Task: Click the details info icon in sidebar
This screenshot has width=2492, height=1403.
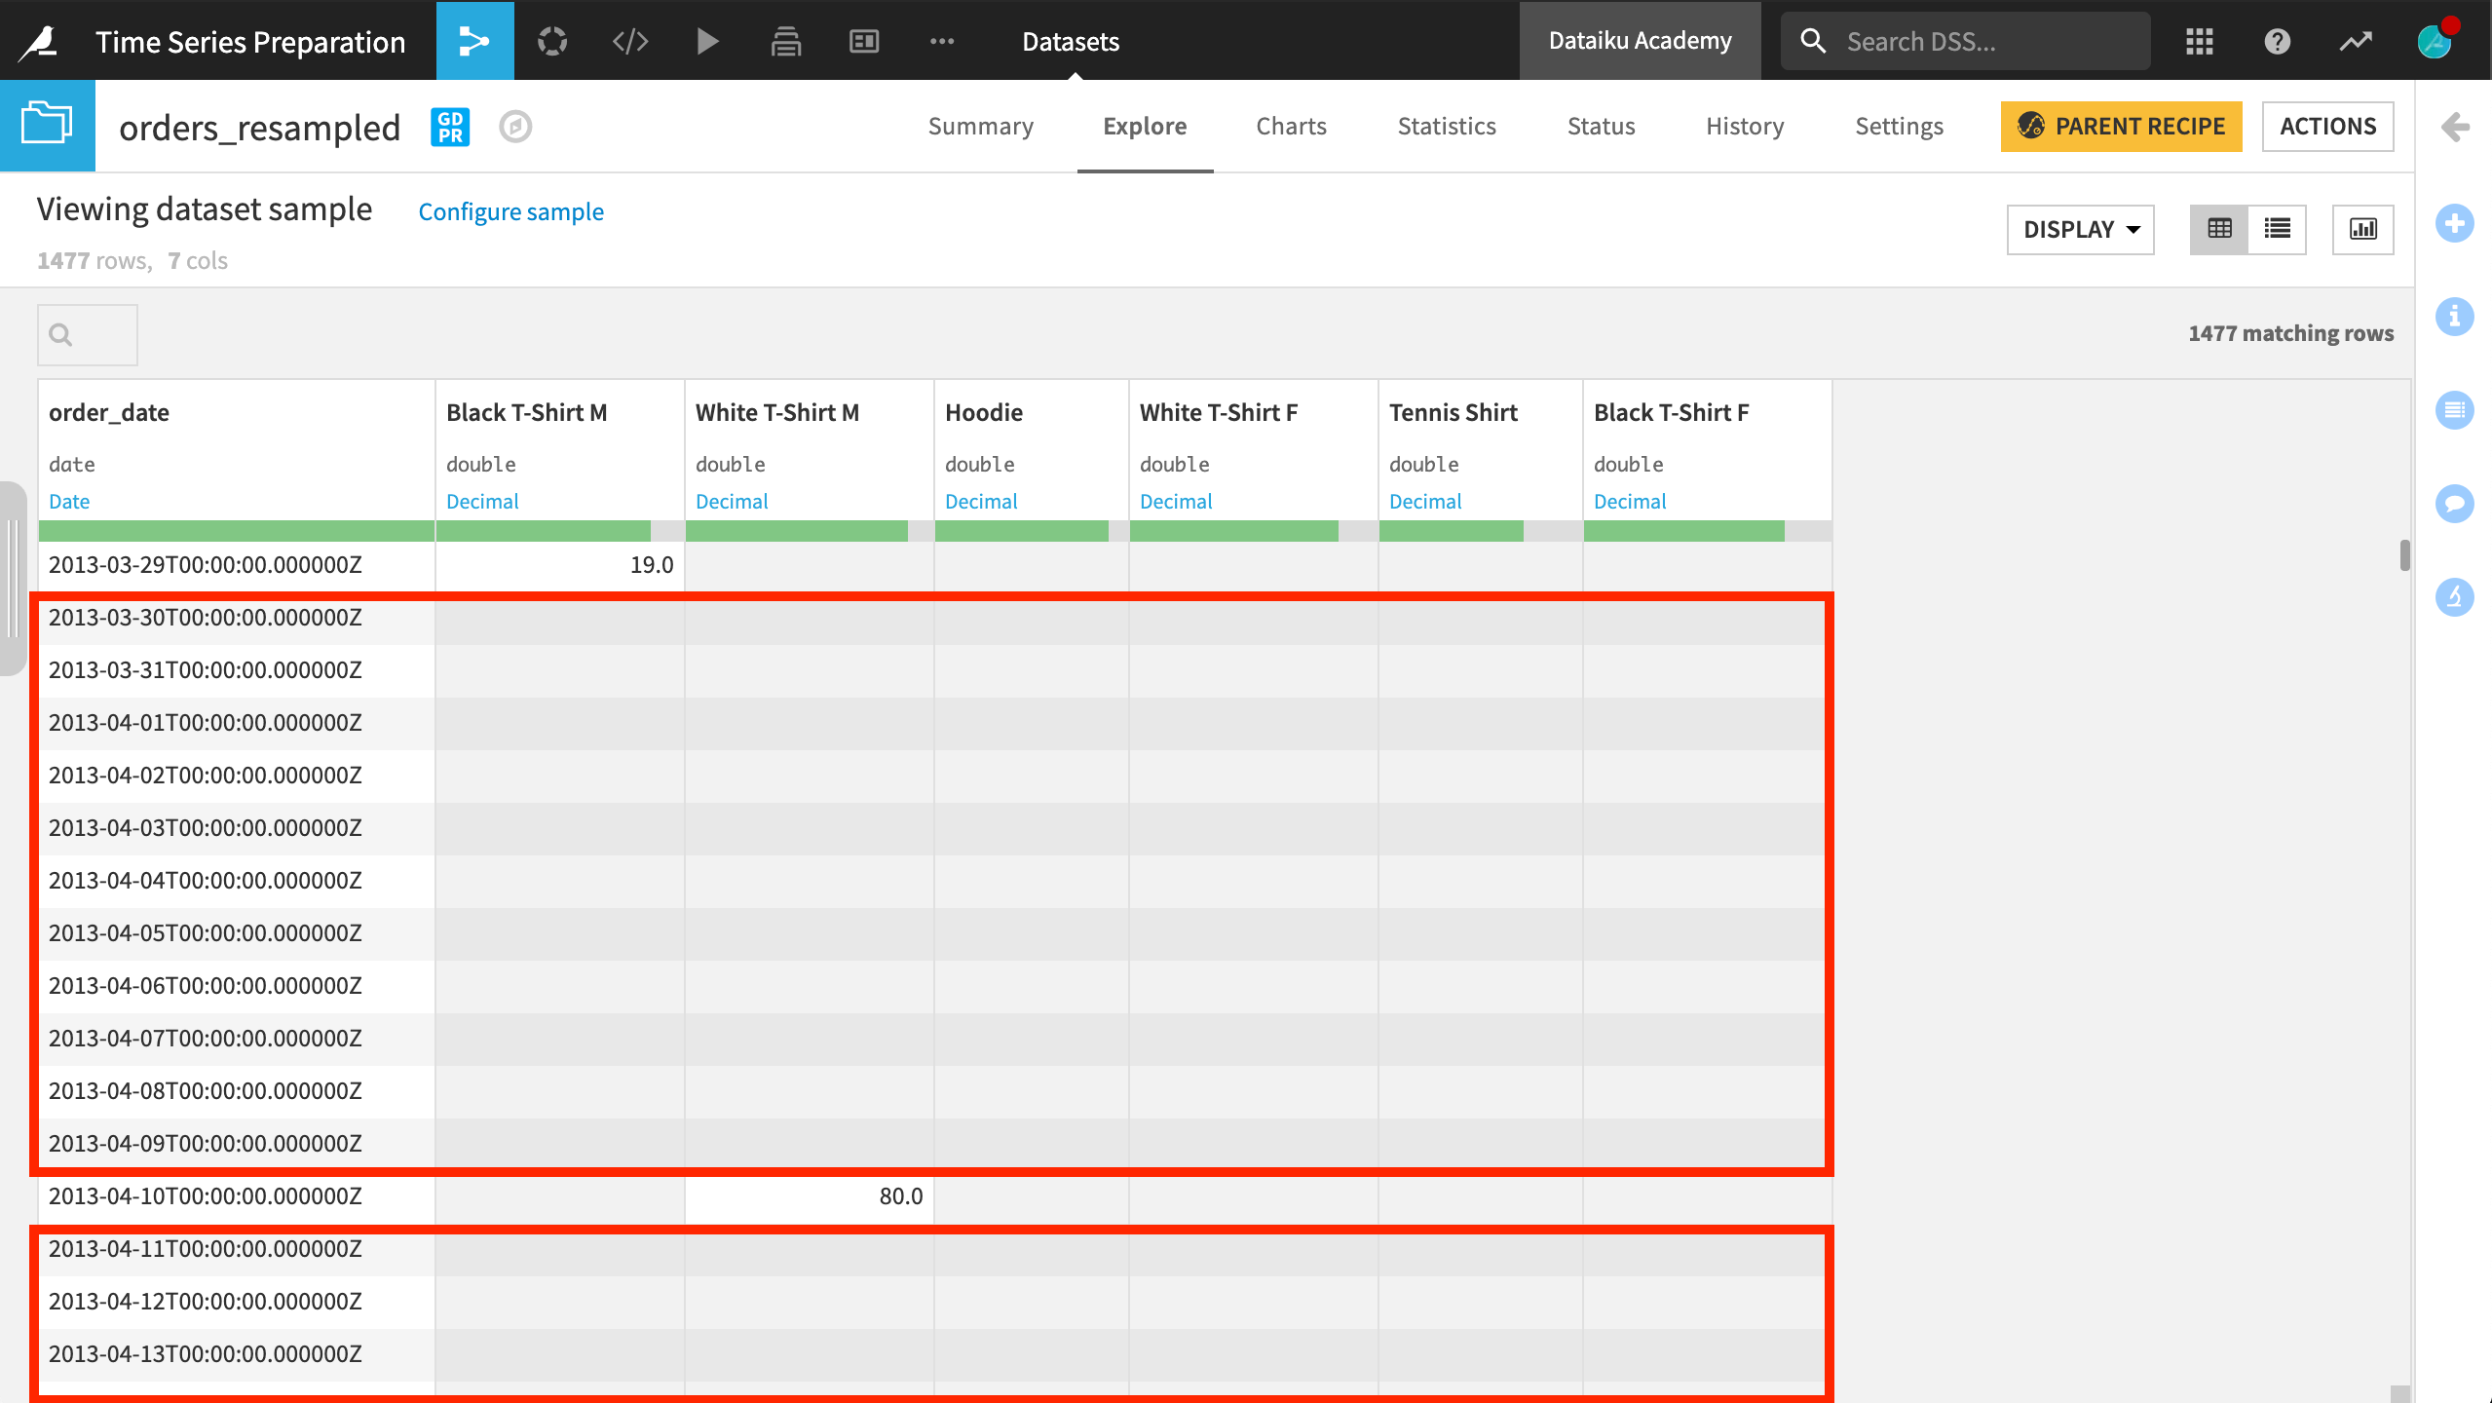Action: pyautogui.click(x=2454, y=317)
